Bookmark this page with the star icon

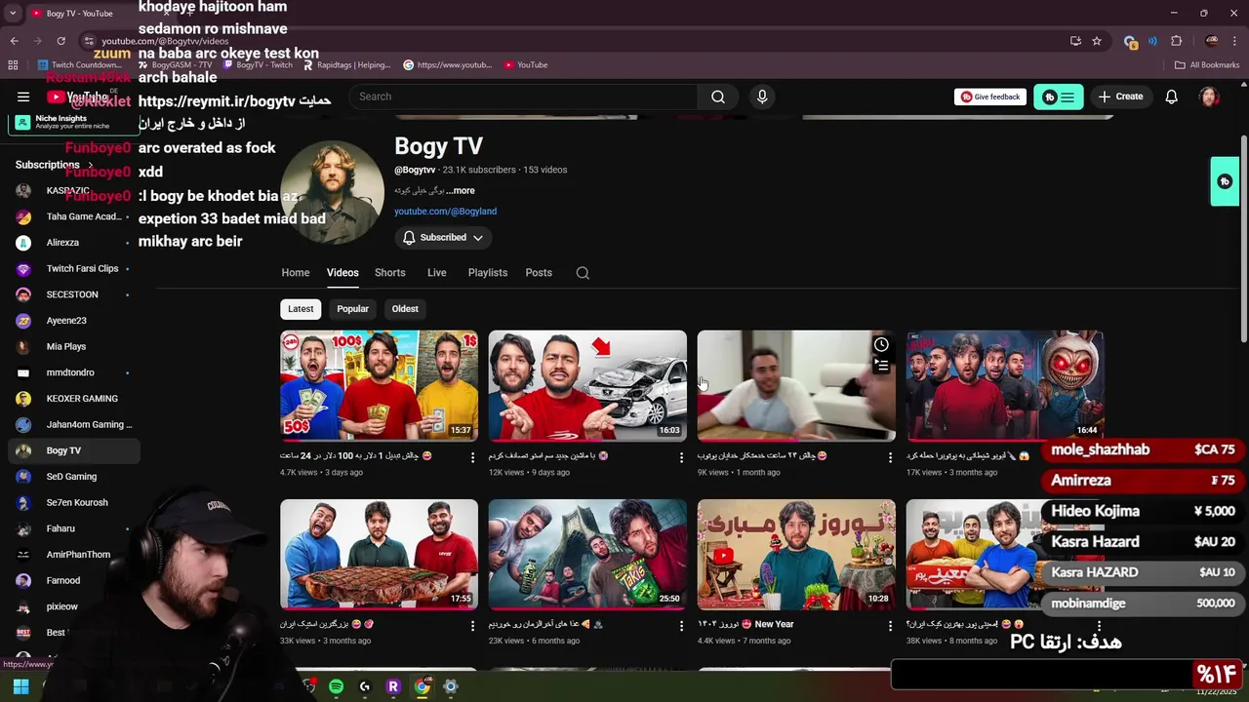pyautogui.click(x=1097, y=41)
